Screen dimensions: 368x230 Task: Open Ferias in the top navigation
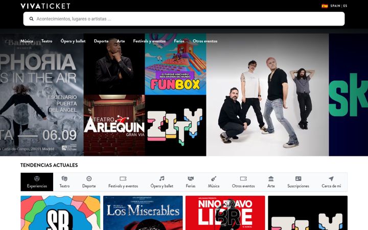pos(179,41)
